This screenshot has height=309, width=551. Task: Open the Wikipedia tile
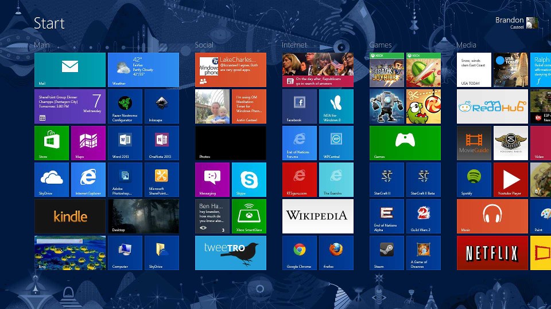[317, 216]
